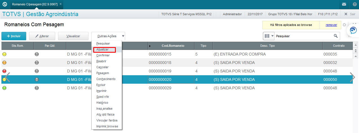
Task: Select row with romaneio 0000000018
Action: coord(177,63)
